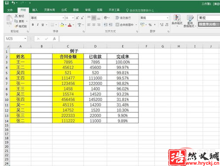Screen dimensions: 220x166
Task: Switch to the Developer (开发工具) tab
Action: (114, 10)
